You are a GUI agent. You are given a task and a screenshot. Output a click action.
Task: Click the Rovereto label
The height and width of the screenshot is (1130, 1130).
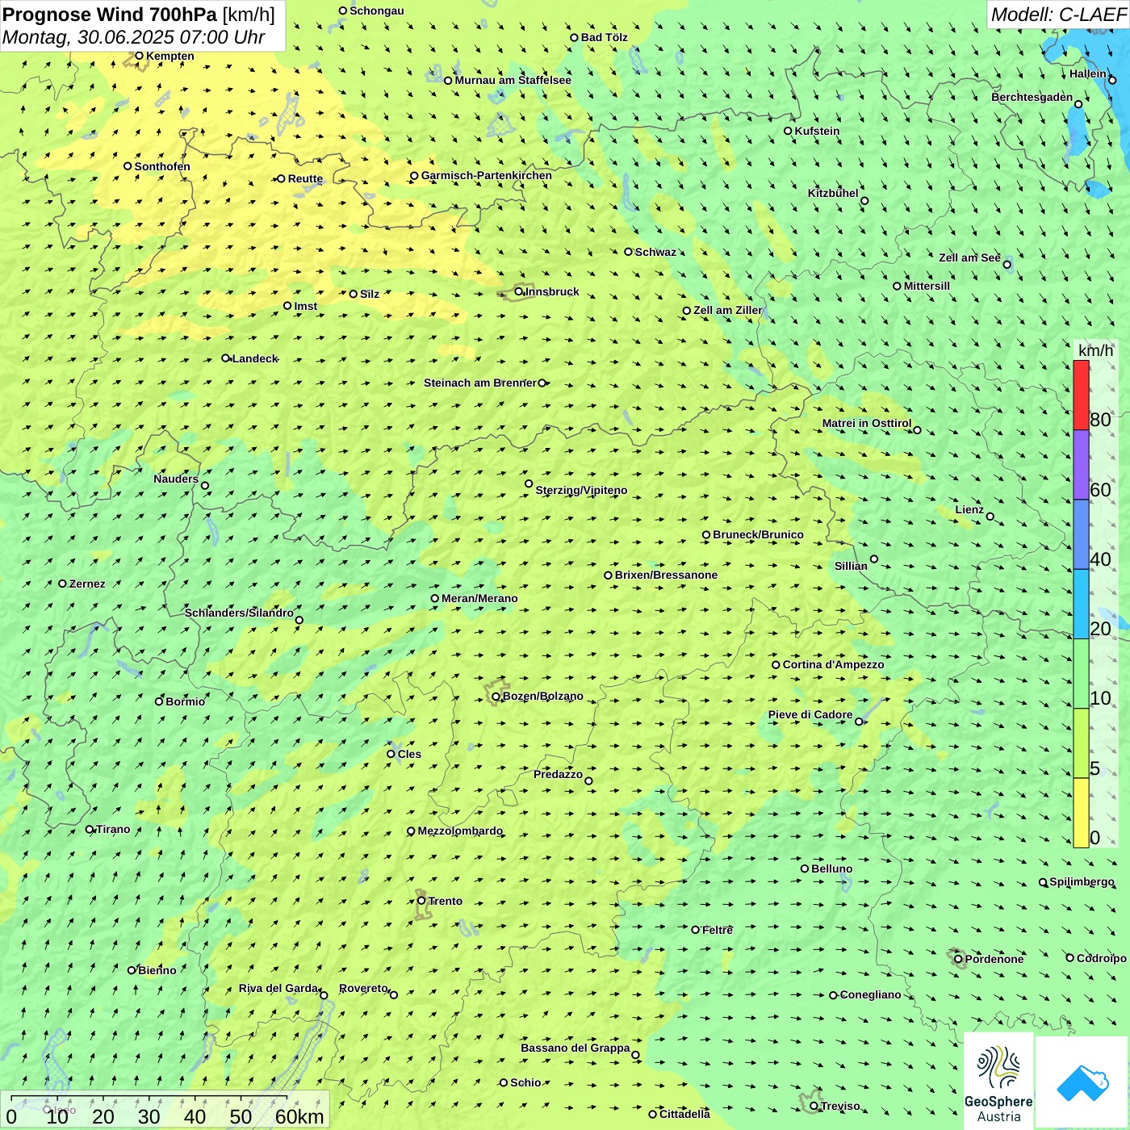coord(363,988)
